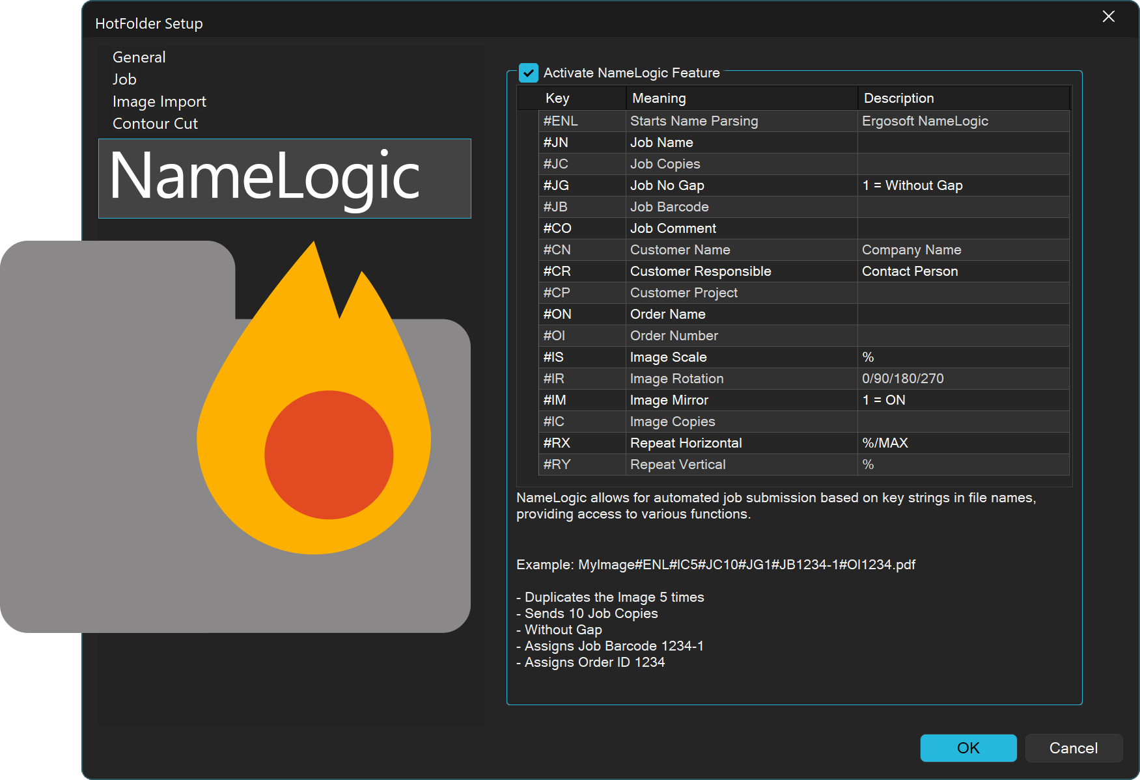Go to the Contour Cut section
This screenshot has height=780, width=1140.
155,124
